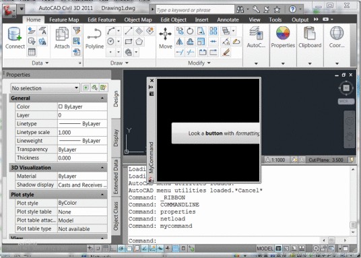Toggle Snap Mode in status bar

(x=98, y=249)
